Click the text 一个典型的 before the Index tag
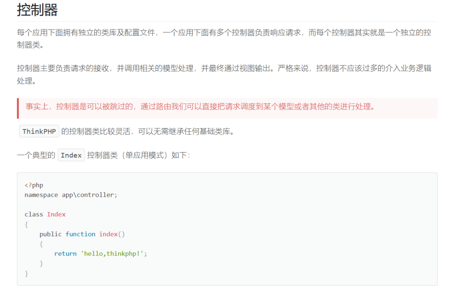Image resolution: width=451 pixels, height=290 pixels. [x=36, y=155]
